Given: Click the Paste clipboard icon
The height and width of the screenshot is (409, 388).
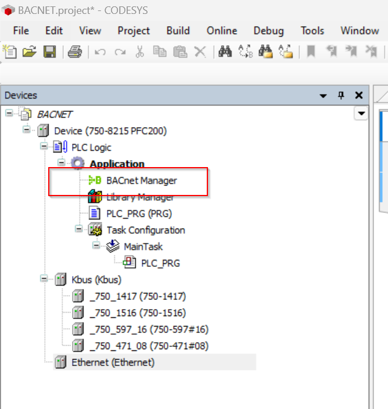Looking at the screenshot, I should click(180, 52).
